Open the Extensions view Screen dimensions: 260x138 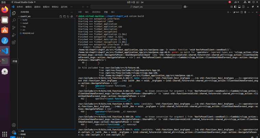pyautogui.click(x=14, y=42)
